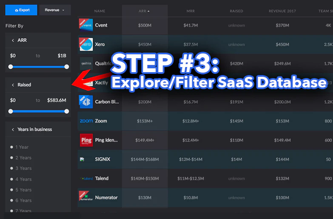Select the 7 Years option
The width and height of the screenshot is (333, 219).
pos(21,211)
